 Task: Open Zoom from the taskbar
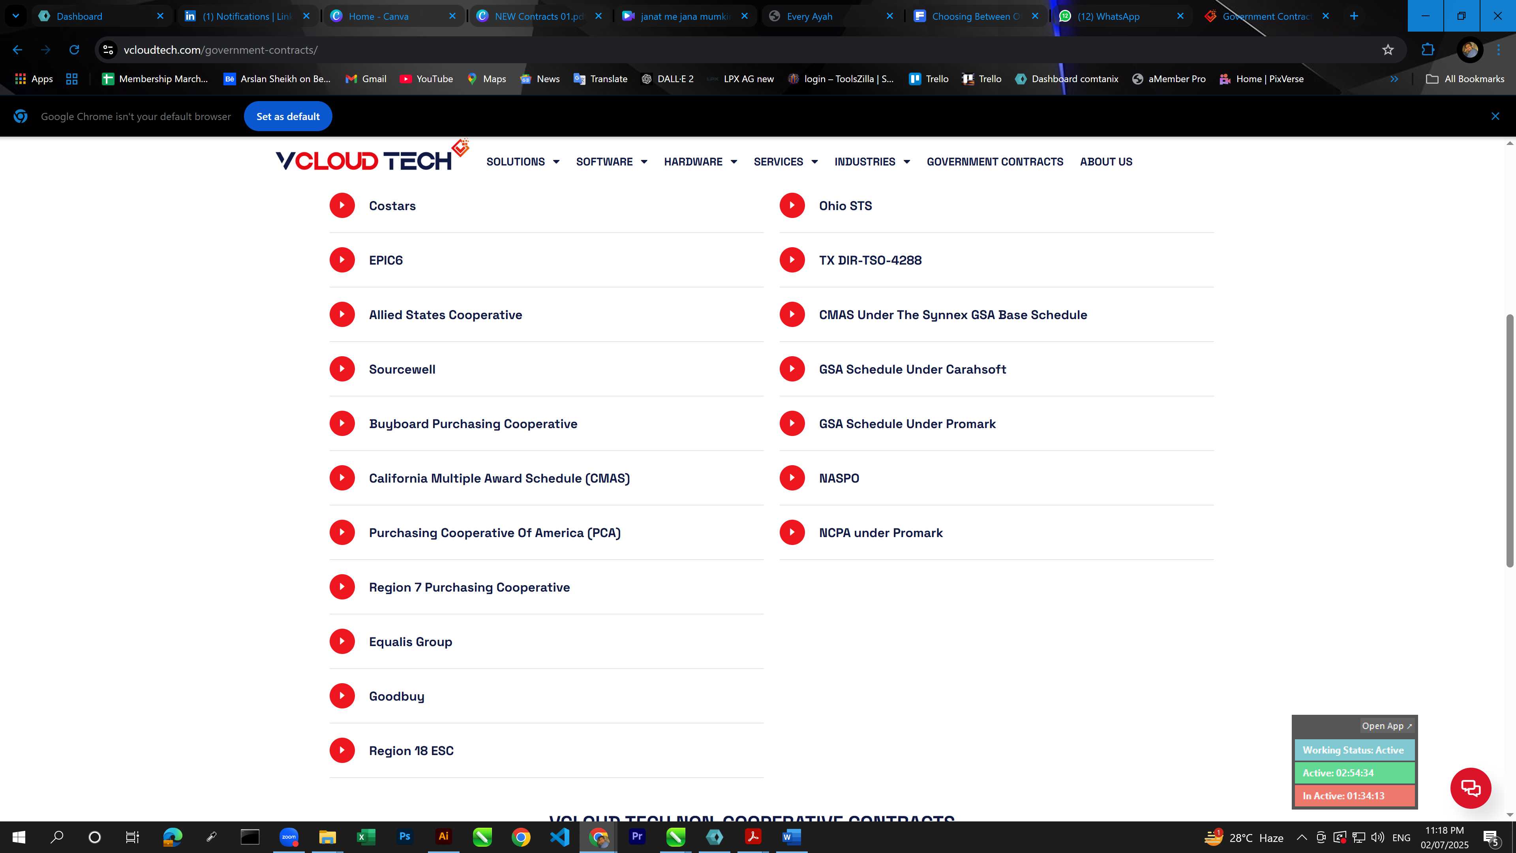tap(288, 836)
